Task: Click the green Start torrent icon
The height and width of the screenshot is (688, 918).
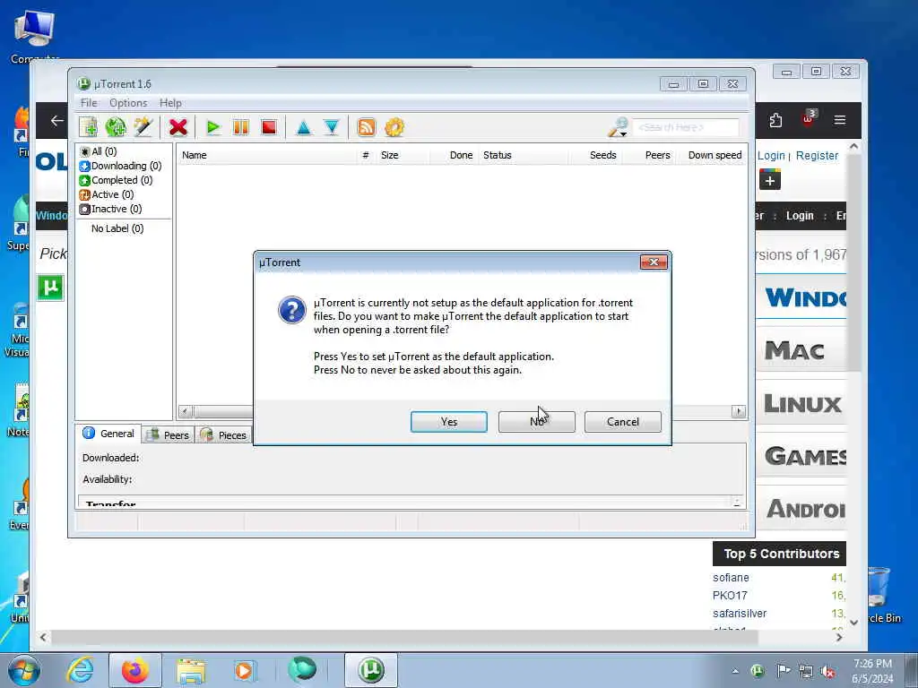Action: [213, 127]
